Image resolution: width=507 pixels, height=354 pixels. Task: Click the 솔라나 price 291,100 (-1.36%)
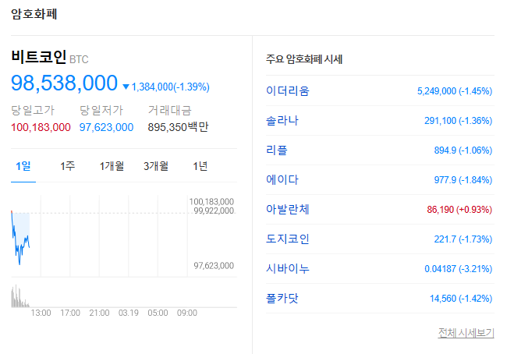click(x=458, y=121)
